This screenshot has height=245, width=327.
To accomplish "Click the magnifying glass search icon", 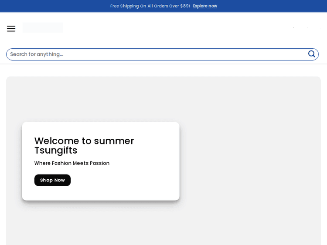I will click(x=311, y=54).
